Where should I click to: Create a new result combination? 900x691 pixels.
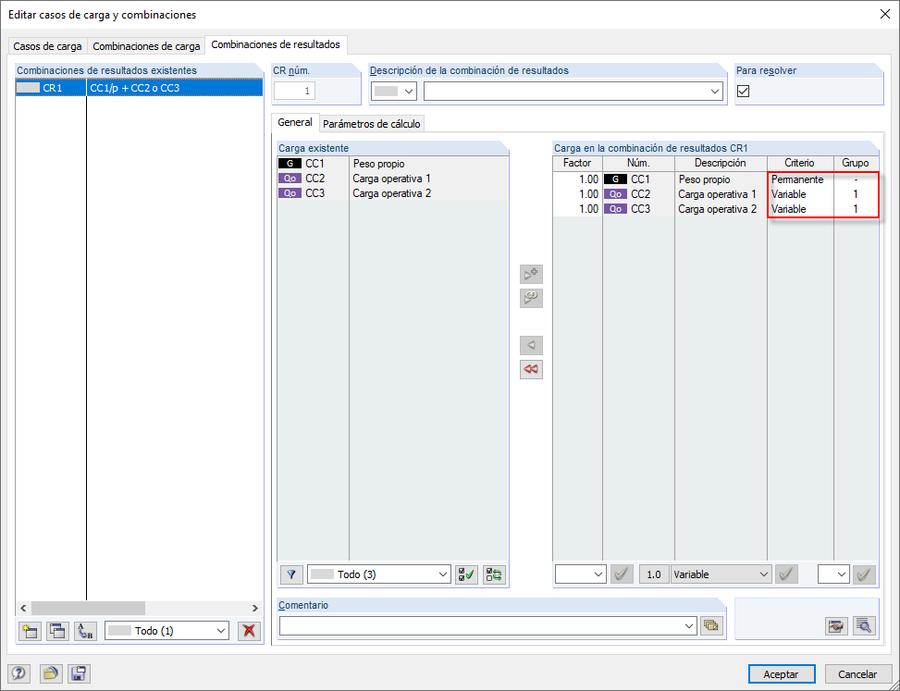click(x=29, y=631)
